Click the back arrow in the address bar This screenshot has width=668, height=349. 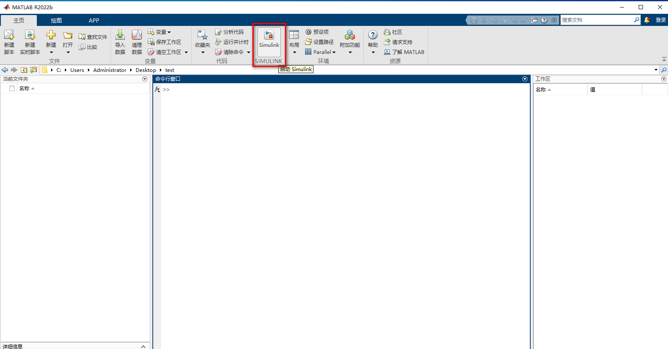(5, 70)
